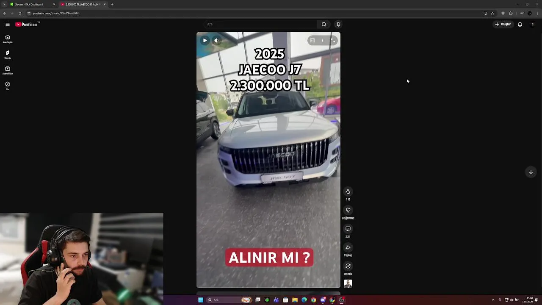The image size is (542, 305).
Task: Open File Explorer from the taskbar
Action: click(295, 300)
